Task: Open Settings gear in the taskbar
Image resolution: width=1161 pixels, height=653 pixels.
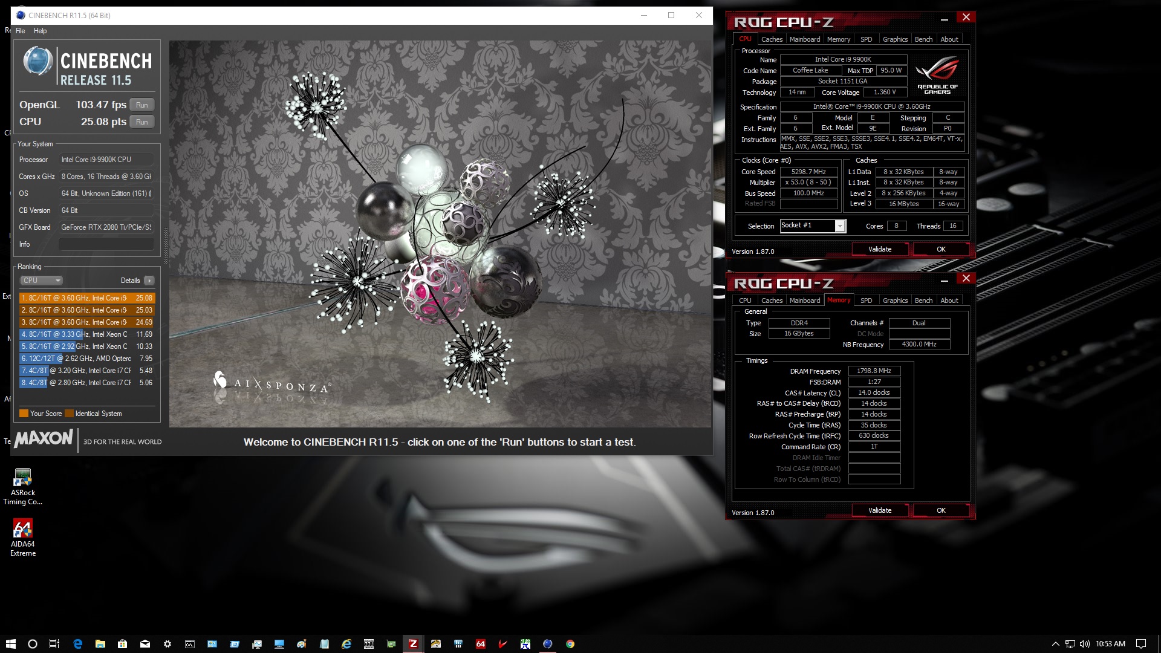Action: 167,644
